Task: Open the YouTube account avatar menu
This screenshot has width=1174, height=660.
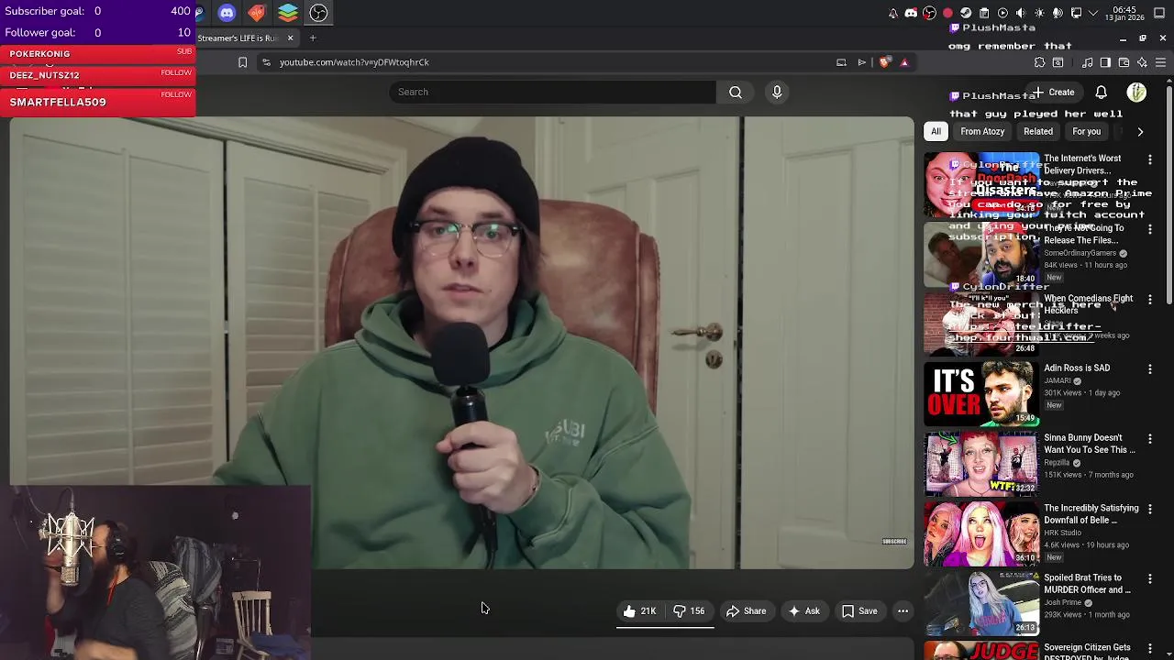Action: click(x=1136, y=92)
